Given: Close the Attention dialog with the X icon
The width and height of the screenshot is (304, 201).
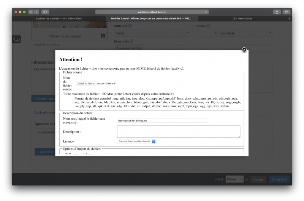Looking at the screenshot, I should 244,50.
